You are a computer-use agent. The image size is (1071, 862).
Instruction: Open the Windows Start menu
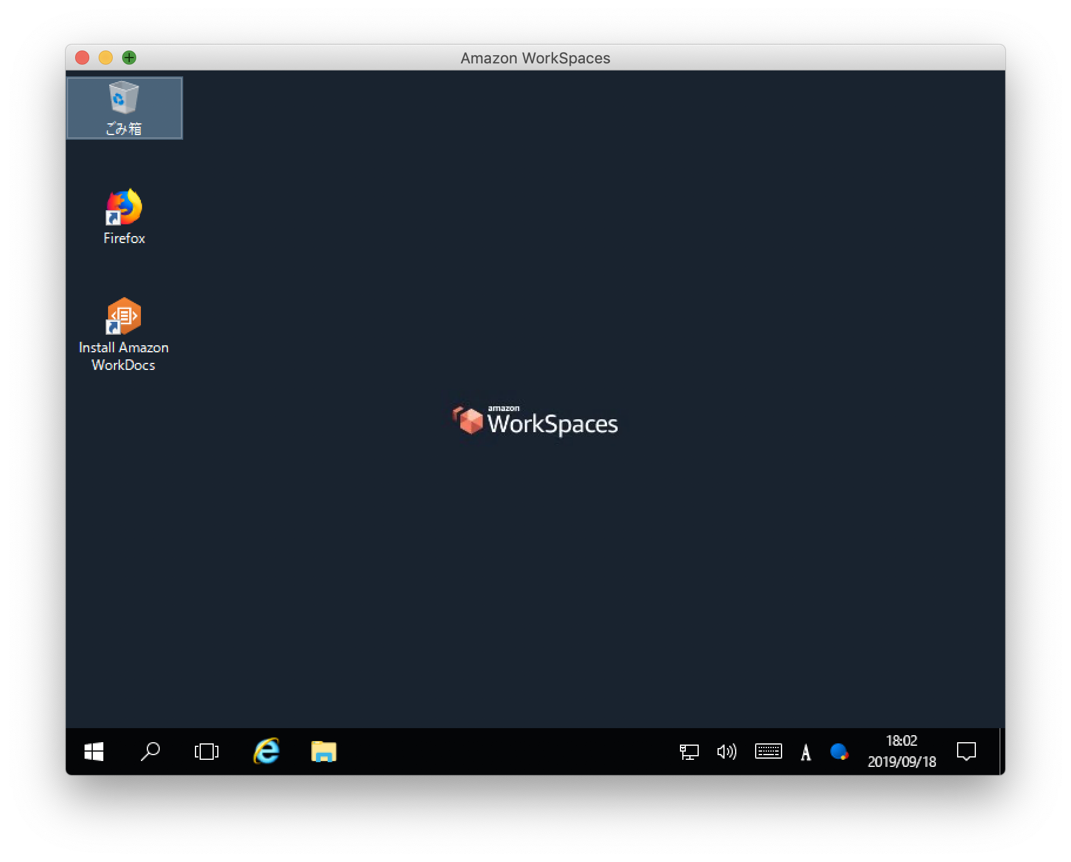coord(94,752)
